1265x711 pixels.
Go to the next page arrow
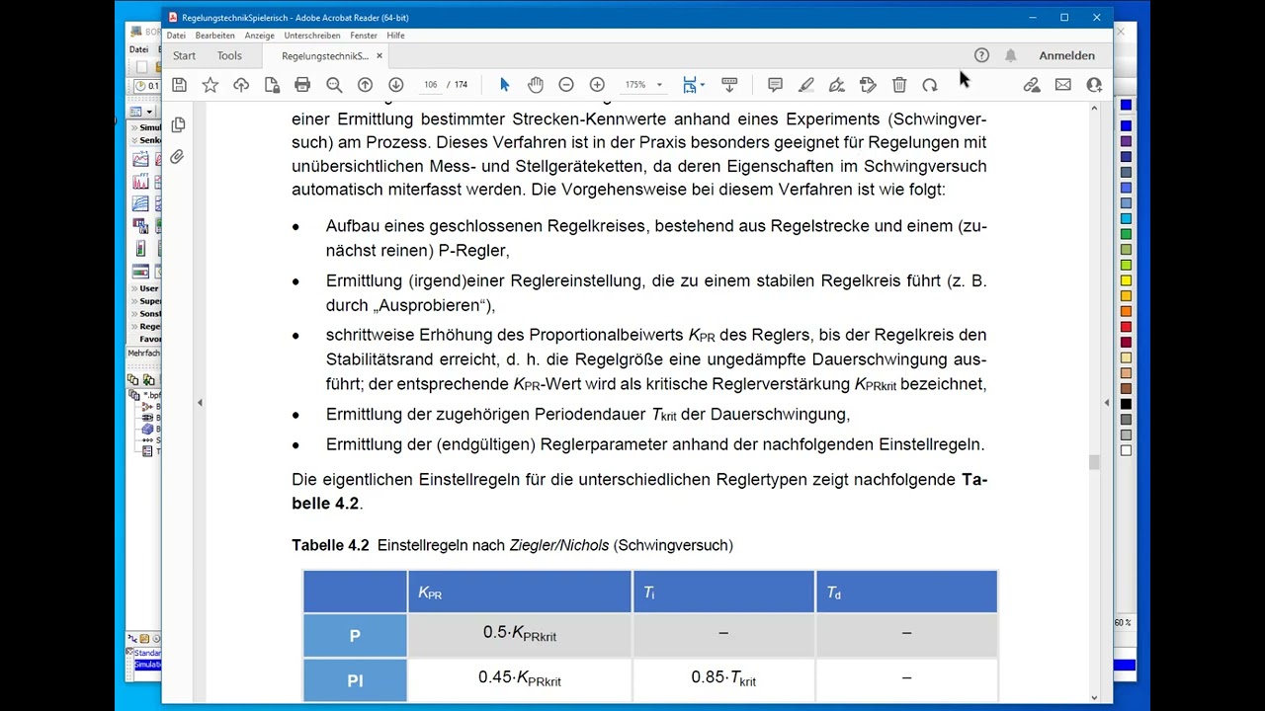coord(396,85)
